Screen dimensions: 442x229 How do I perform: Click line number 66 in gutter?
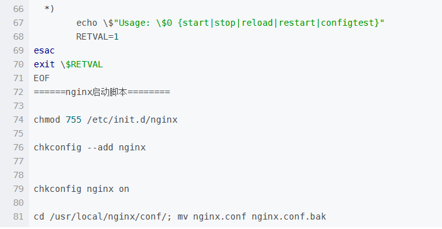click(x=18, y=9)
